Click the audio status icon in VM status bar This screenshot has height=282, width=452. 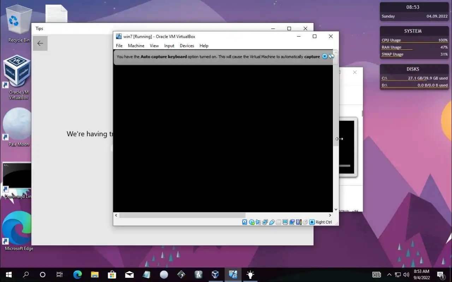click(x=258, y=222)
